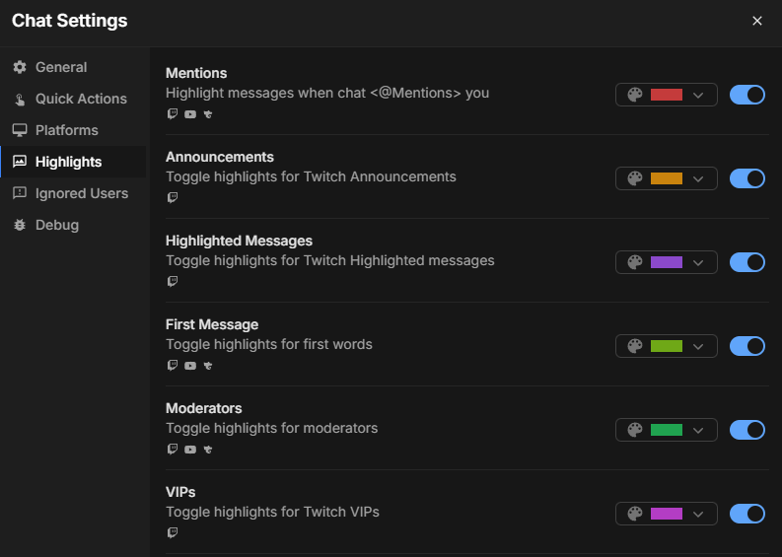Click the 'First Message' heading

[x=212, y=324]
